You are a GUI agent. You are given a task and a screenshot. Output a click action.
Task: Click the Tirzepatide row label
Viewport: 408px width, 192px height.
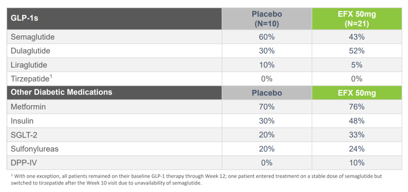(30, 79)
